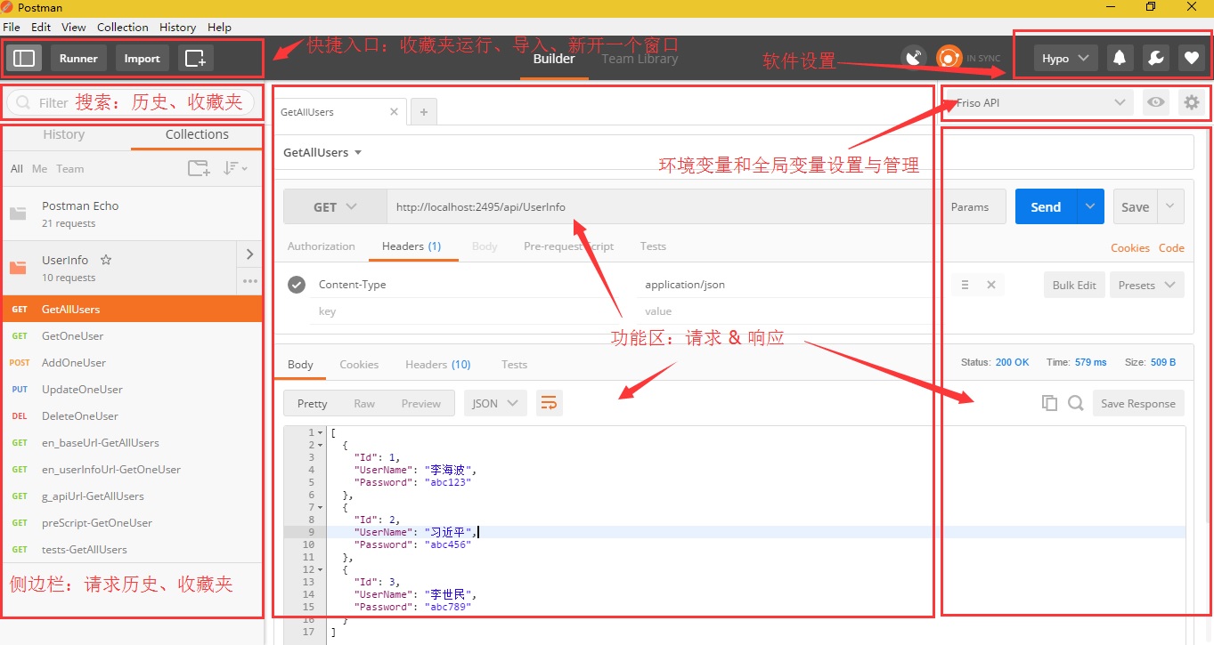Click the interceptor satellite icon
Viewport: 1214px width, 645px height.
pos(914,59)
